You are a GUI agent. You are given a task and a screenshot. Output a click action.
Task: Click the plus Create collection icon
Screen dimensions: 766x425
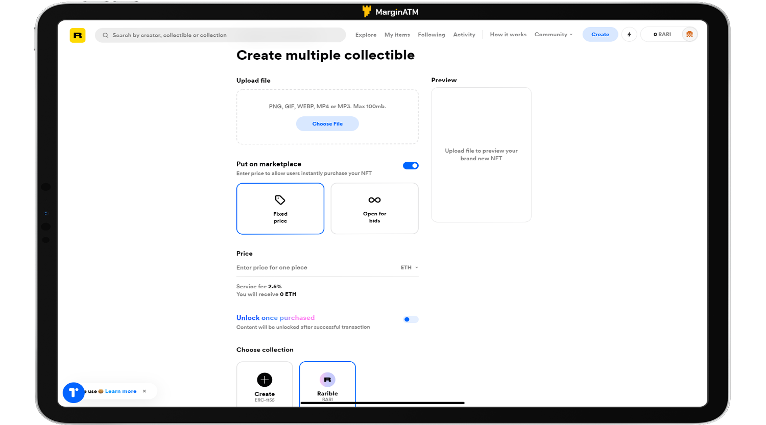pos(265,380)
